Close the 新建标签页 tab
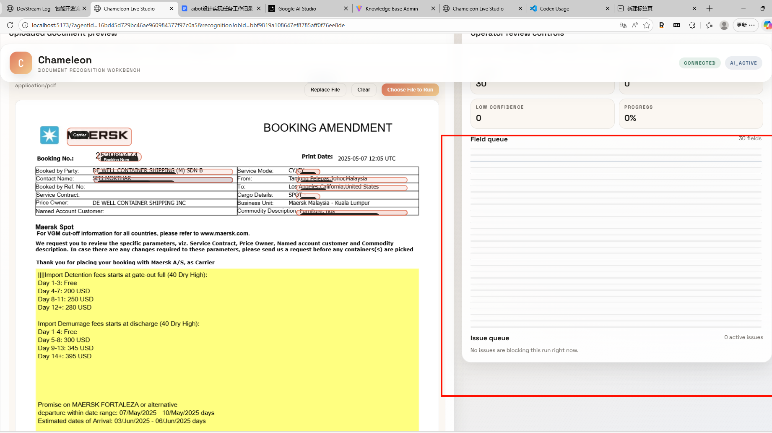 tap(694, 8)
